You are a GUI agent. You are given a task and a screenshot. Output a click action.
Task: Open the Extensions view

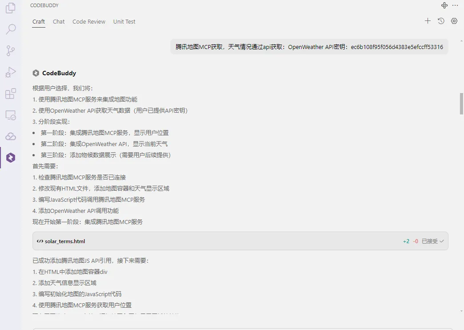(11, 94)
